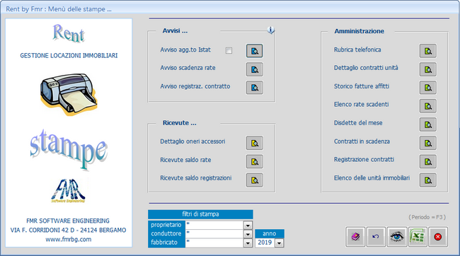460x256 pixels.
Task: Click the www.fmrbg.com link
Action: click(x=69, y=239)
